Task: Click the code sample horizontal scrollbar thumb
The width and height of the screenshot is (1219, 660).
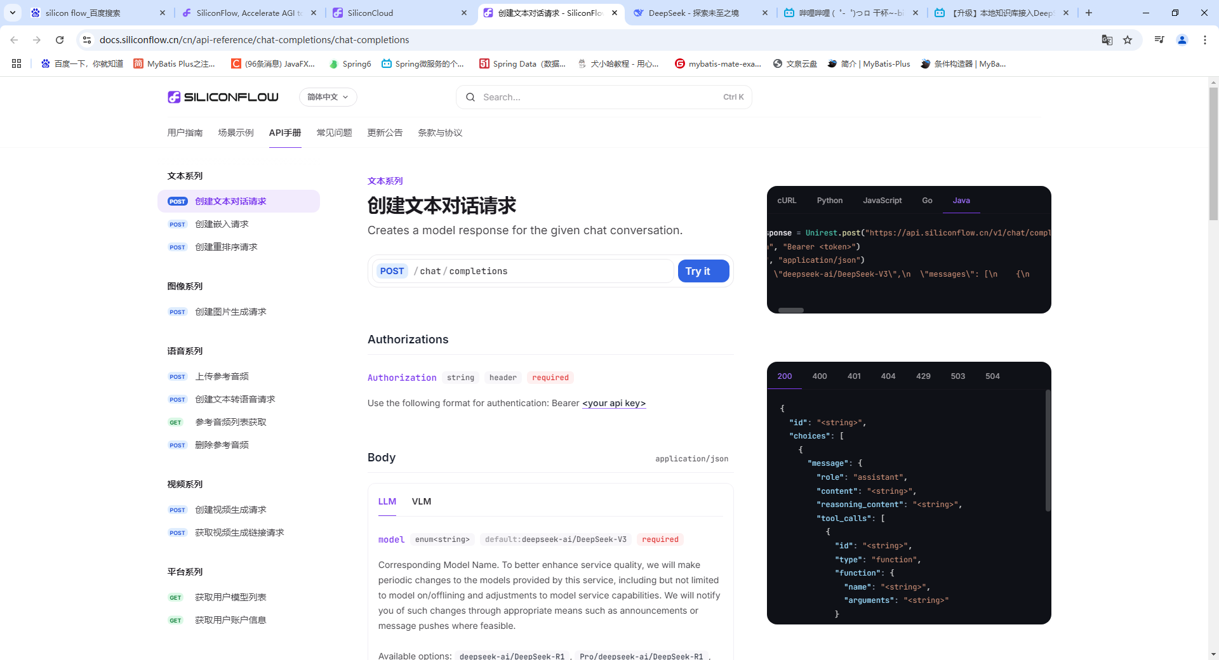Action: 791,310
